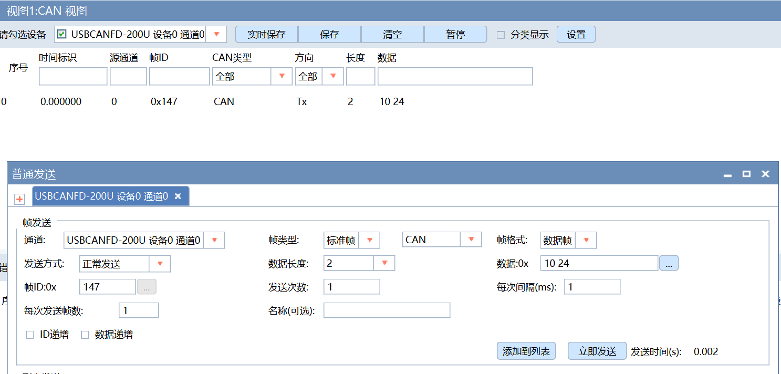Open the 方向 filter dropdown

click(x=332, y=76)
